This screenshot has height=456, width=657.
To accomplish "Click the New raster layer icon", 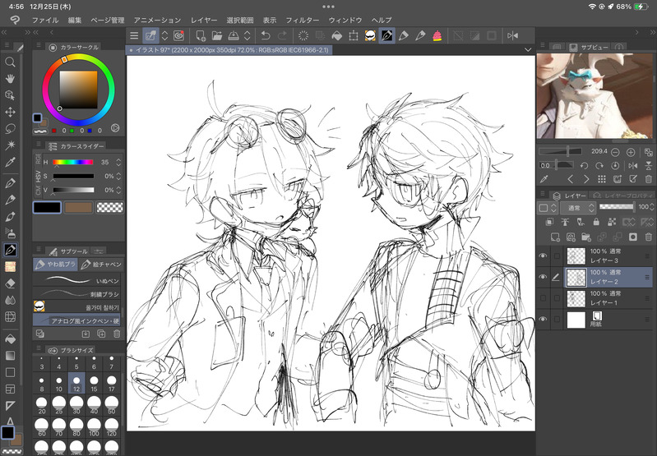I will click(x=555, y=237).
